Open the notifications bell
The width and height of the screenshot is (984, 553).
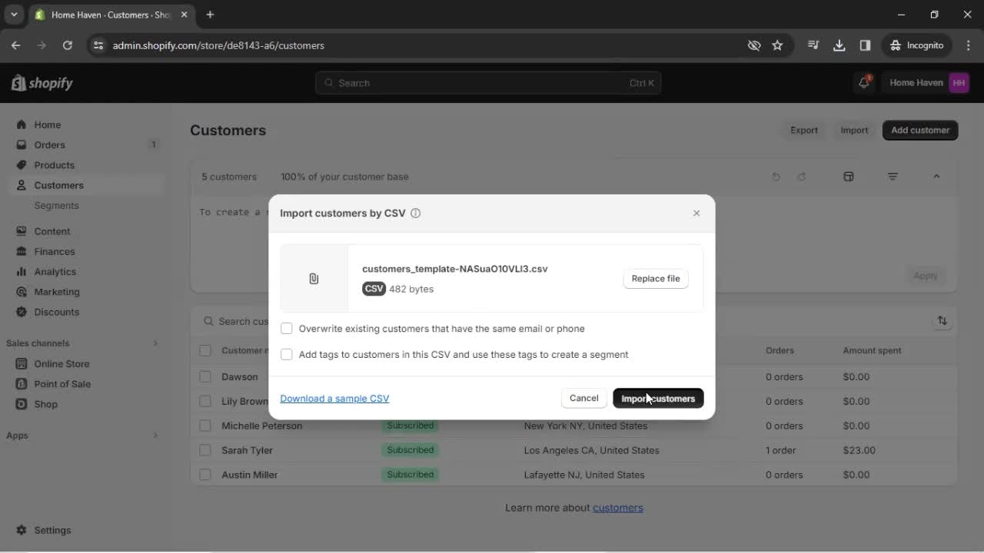pos(864,83)
